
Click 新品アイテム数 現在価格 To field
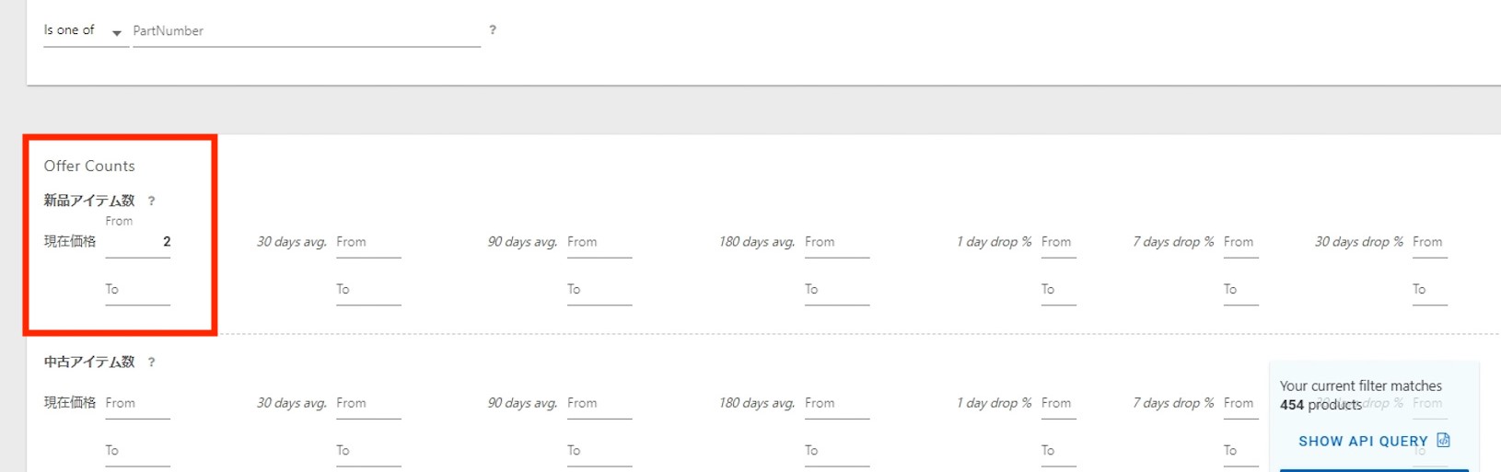click(x=138, y=290)
